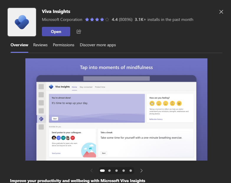Image resolution: width=231 pixels, height=183 pixels.
Task: Jump to the second carousel dot
Action: coord(109,171)
